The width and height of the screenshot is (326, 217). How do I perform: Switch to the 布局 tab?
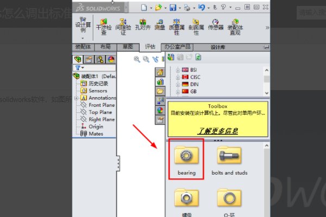(x=105, y=47)
